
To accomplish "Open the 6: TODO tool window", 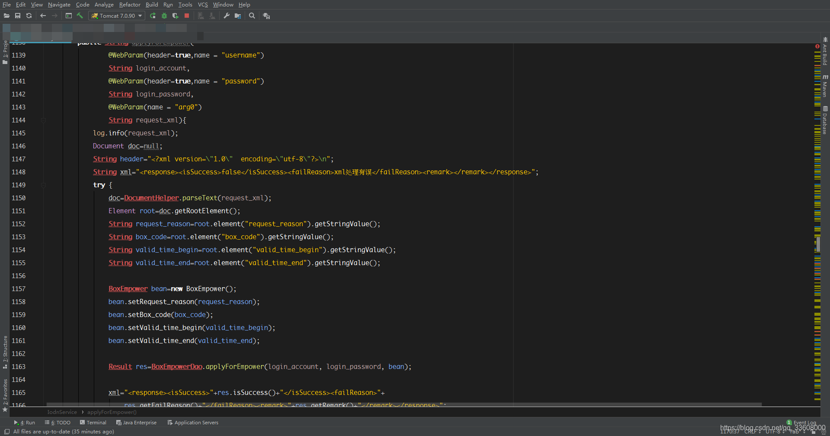I will pyautogui.click(x=57, y=423).
